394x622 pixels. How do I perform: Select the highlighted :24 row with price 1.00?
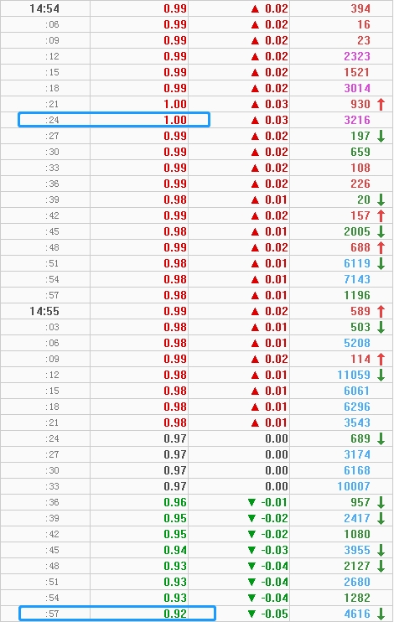click(x=114, y=120)
